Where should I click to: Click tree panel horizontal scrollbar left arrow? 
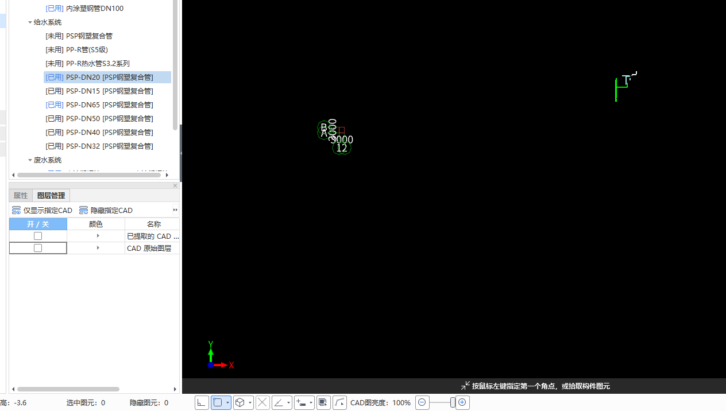click(13, 175)
